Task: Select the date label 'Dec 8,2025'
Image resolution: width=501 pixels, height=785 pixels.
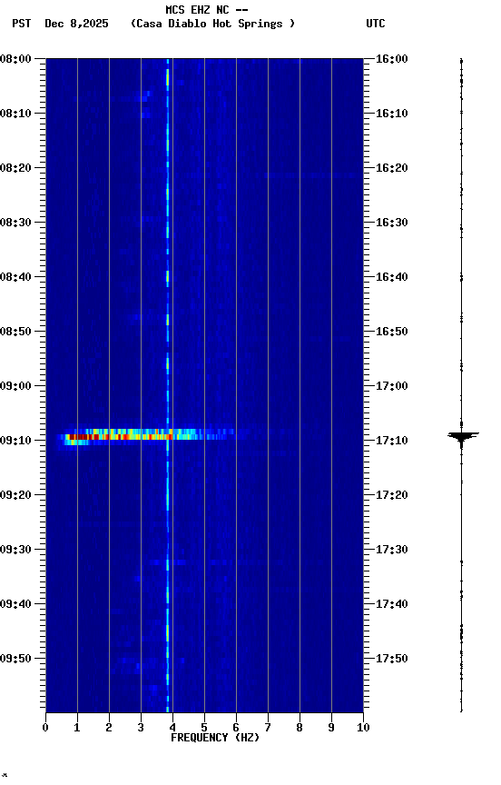Action: (x=76, y=24)
